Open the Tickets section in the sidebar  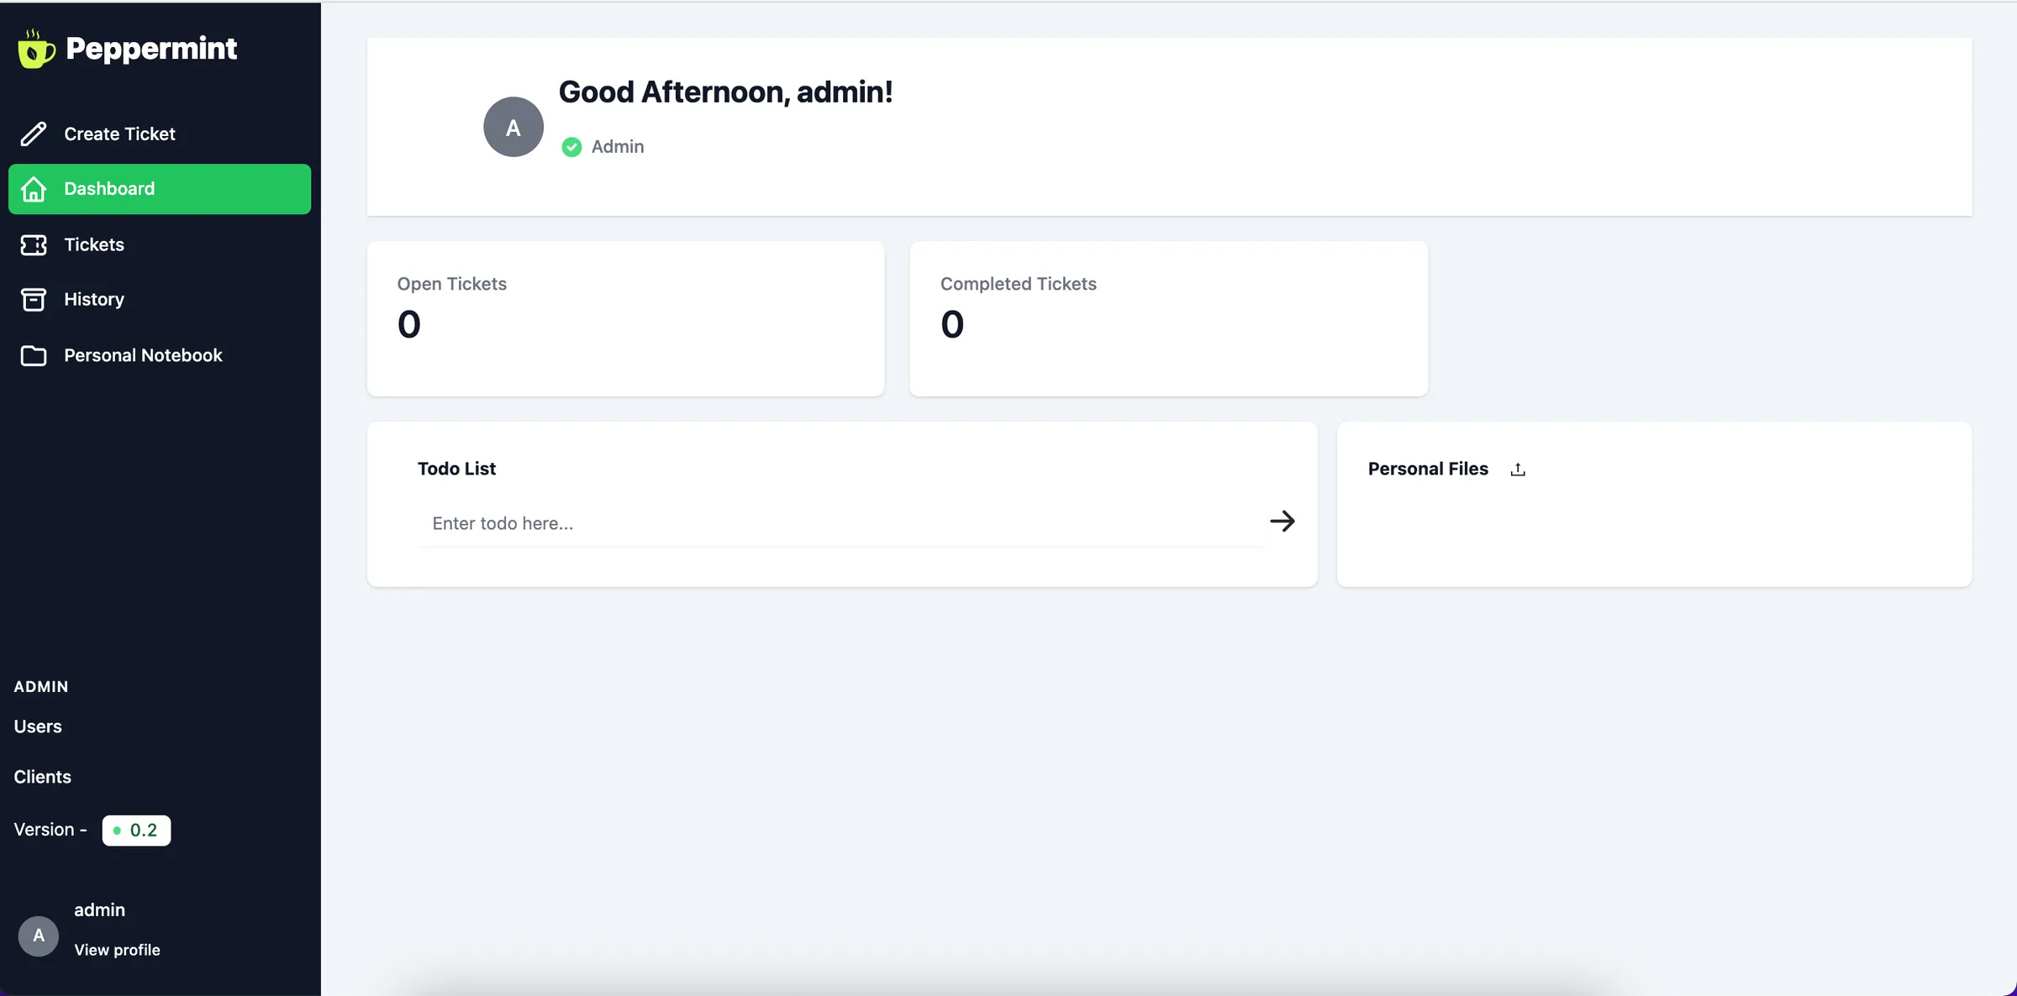click(92, 244)
